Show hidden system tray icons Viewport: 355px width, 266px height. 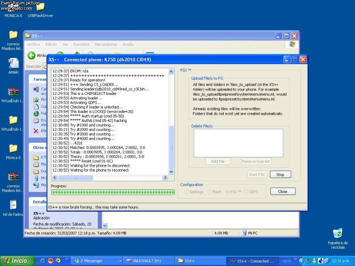pos(301,261)
